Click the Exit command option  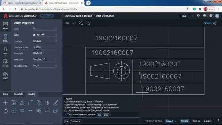click(100, 115)
